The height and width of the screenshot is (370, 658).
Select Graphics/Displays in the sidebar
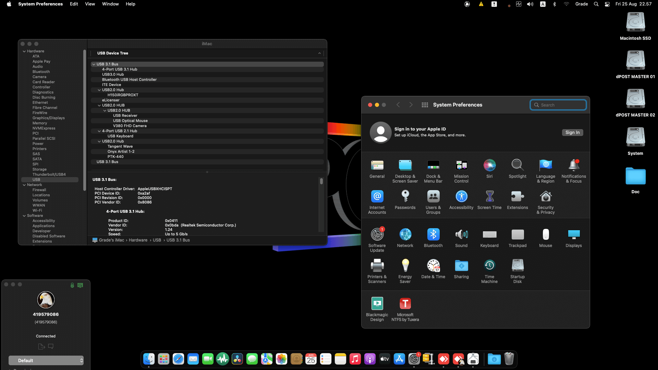click(x=48, y=118)
